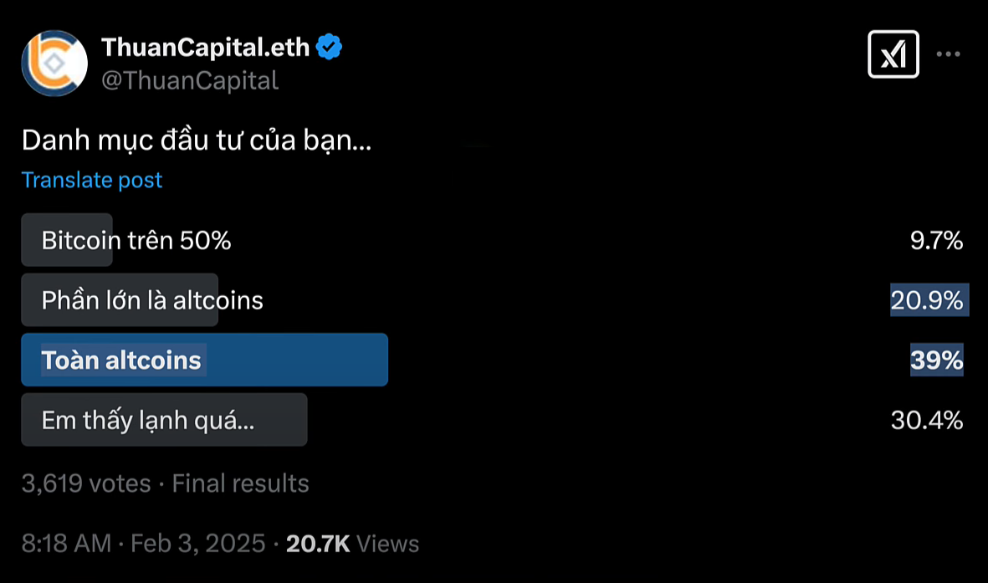Click the ThuanCapital.eth display name
The width and height of the screenshot is (988, 583).
click(206, 48)
